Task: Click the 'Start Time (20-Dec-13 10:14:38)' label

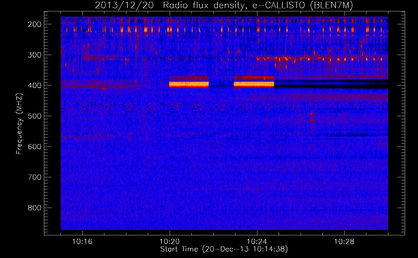Action: coord(224,249)
